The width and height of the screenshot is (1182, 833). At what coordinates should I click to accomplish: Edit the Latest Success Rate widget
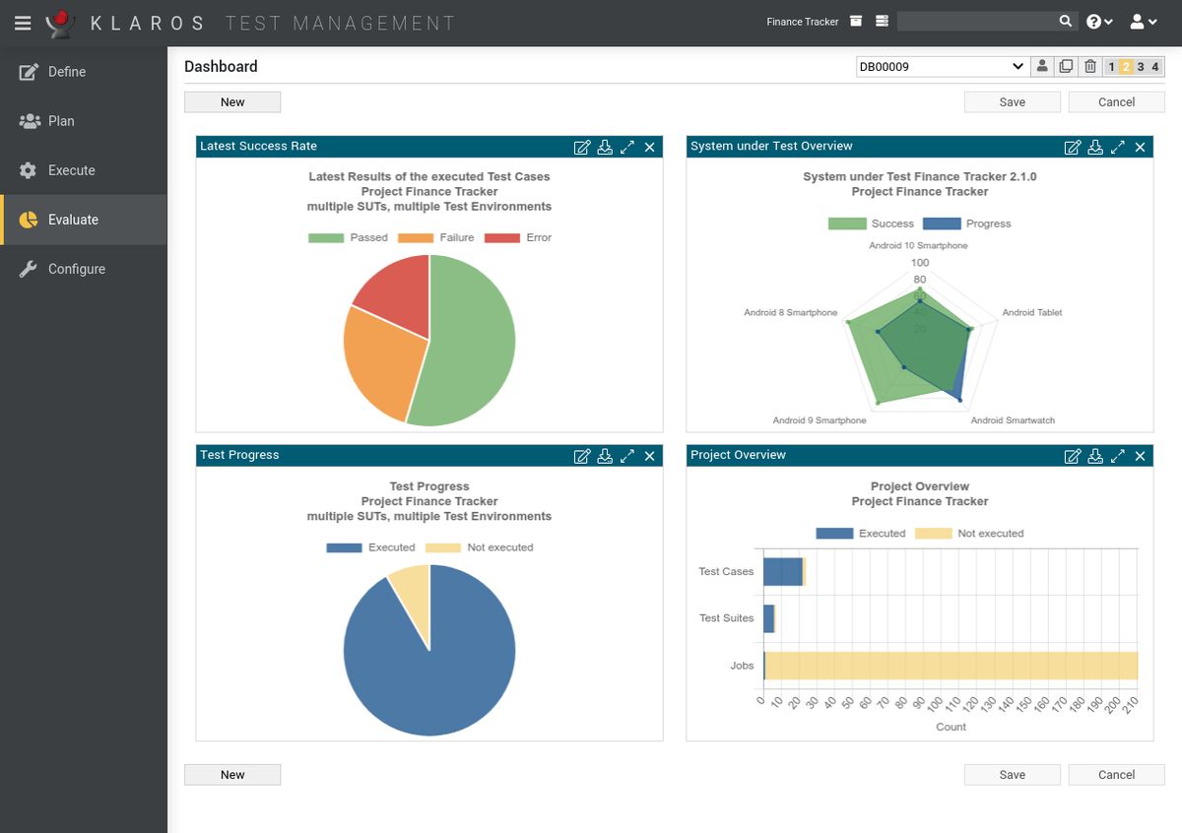pyautogui.click(x=582, y=147)
